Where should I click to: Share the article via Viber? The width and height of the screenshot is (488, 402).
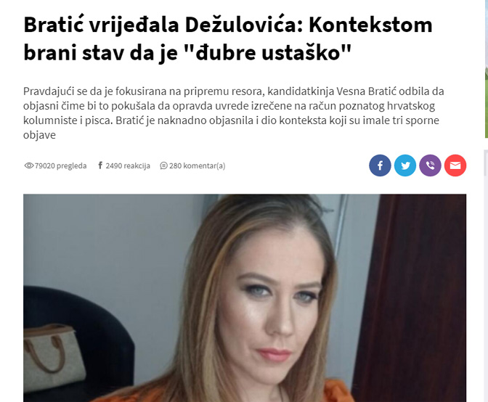pos(430,165)
